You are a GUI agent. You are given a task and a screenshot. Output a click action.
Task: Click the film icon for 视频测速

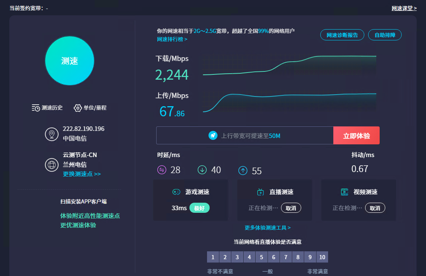point(345,192)
